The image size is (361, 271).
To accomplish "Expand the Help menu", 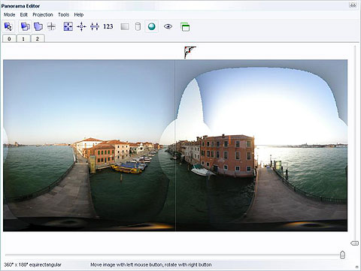I will 79,15.
